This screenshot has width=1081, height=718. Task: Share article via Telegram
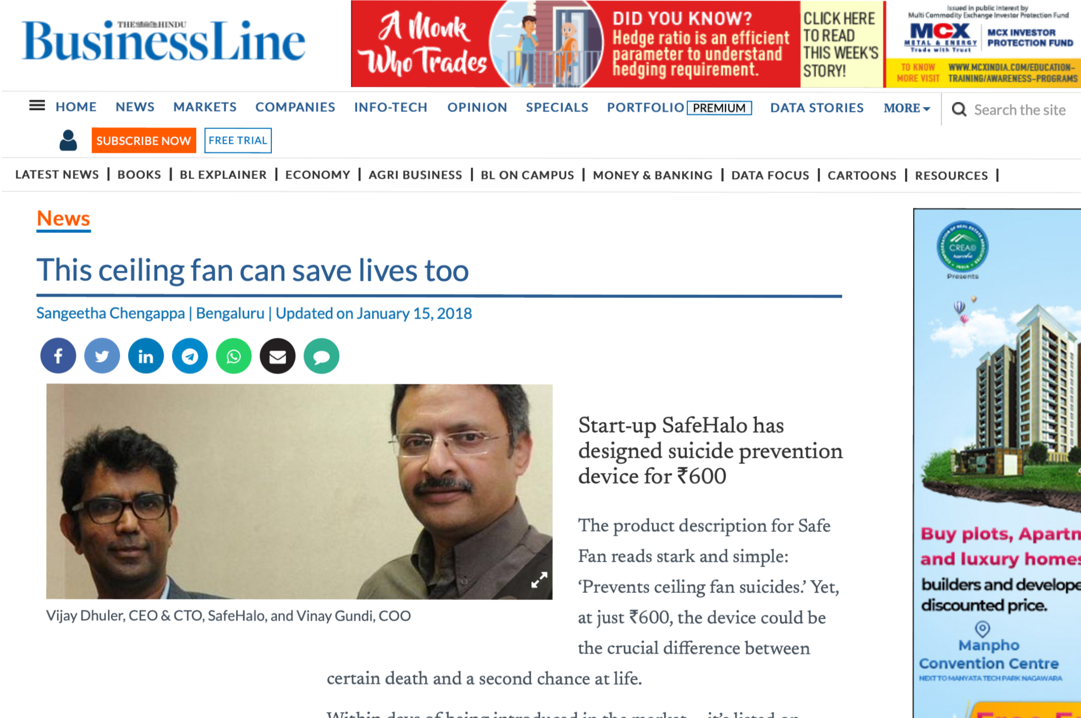point(190,356)
